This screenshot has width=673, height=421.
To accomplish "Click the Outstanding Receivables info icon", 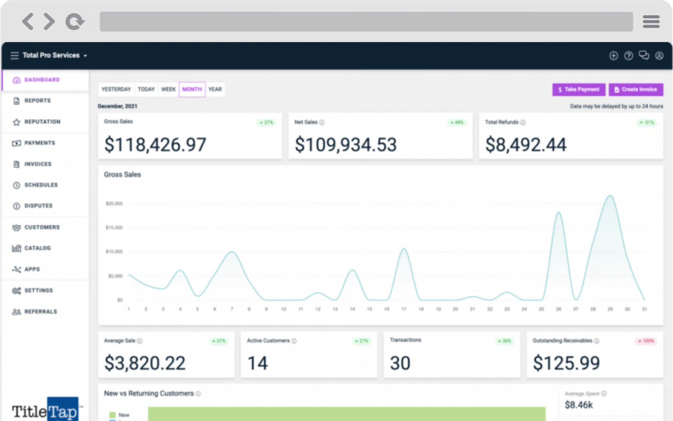I will 597,341.
